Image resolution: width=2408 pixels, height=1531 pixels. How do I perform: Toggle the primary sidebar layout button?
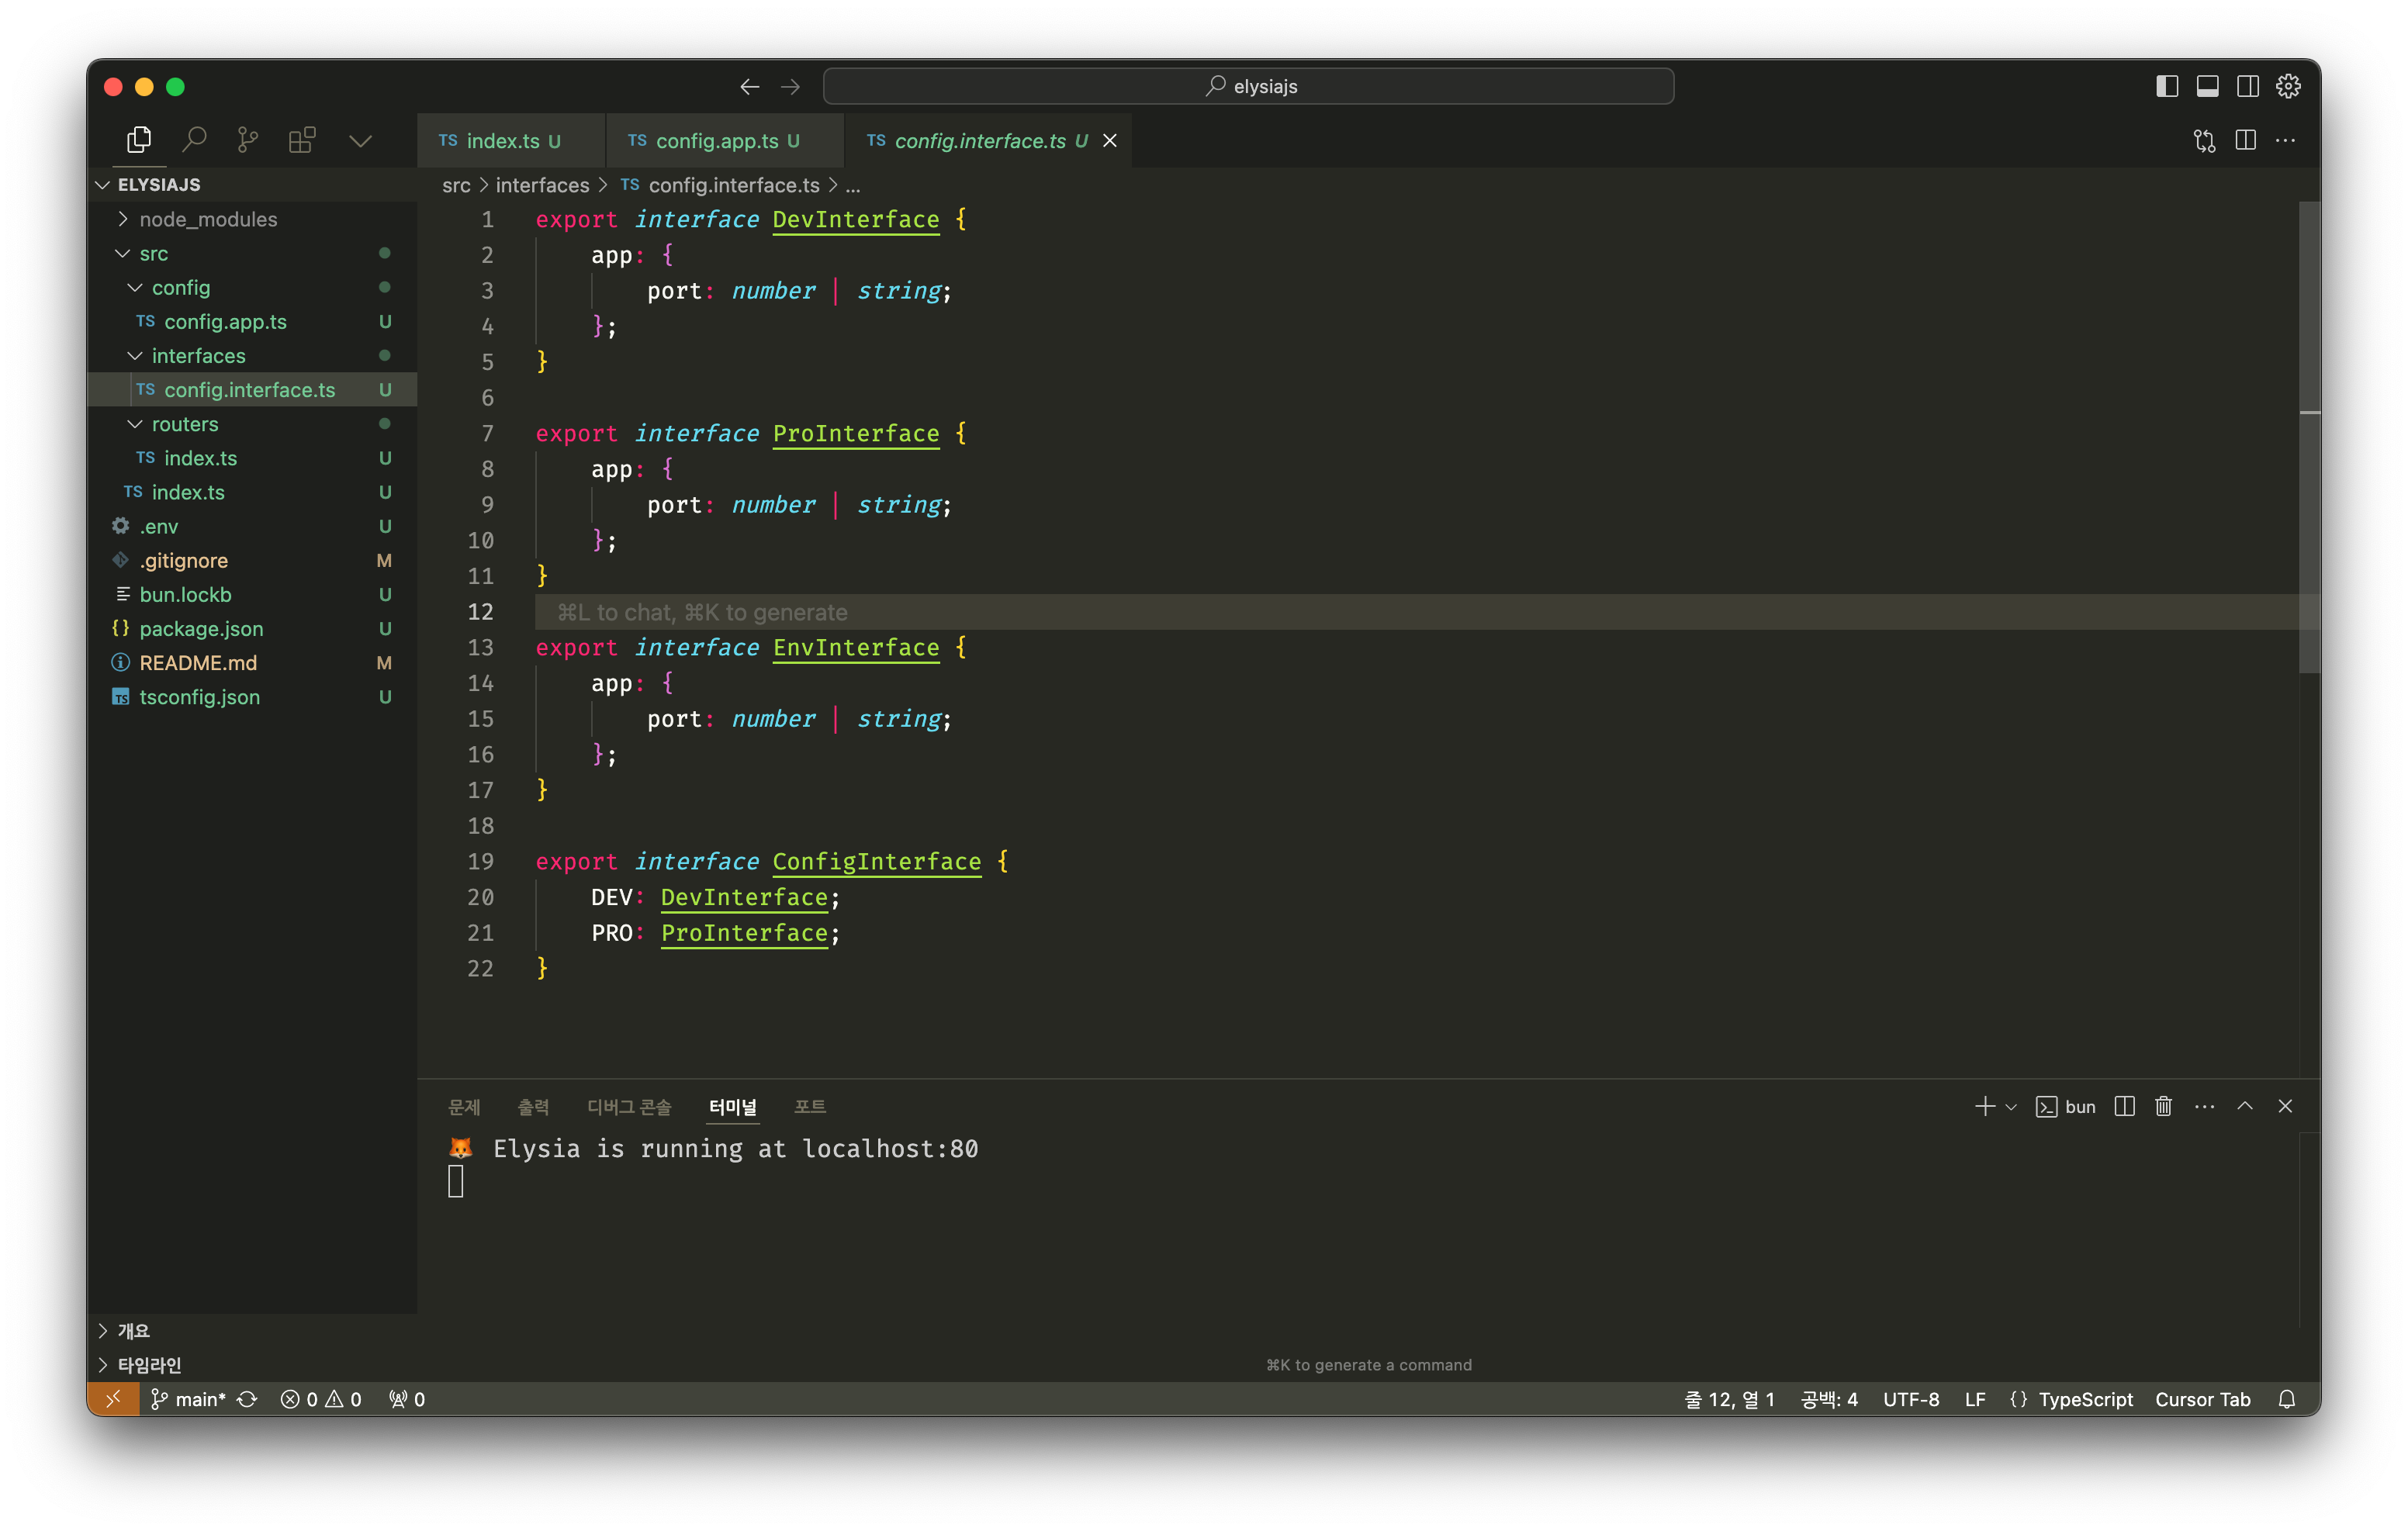2166,86
